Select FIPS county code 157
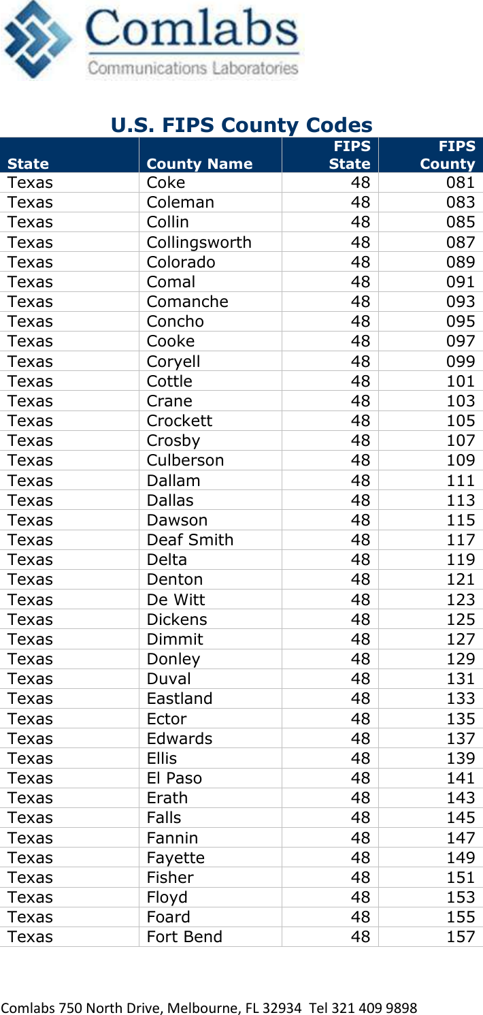 [x=461, y=936]
